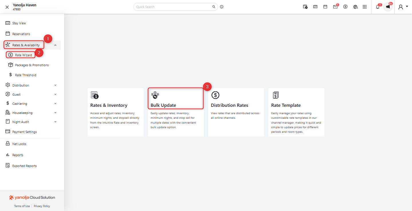Viewport: 412px width, 211px height.
Task: Click the Distribution sidebar icon
Action: pos(8,85)
